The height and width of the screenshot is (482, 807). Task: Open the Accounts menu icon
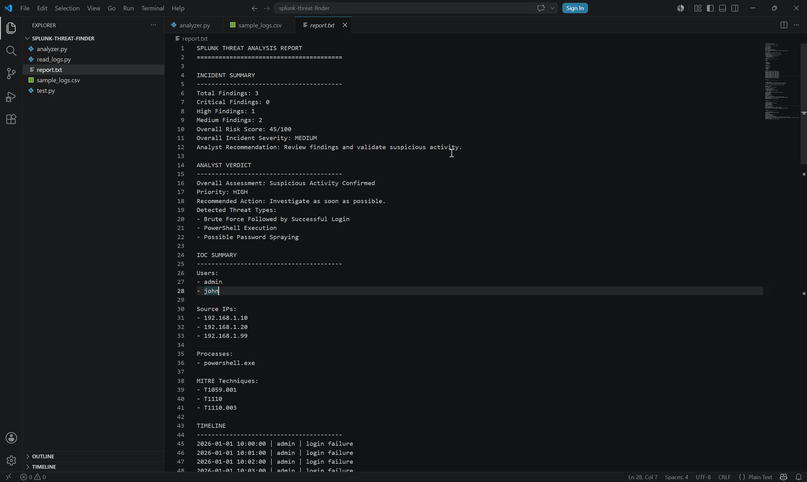coord(11,438)
